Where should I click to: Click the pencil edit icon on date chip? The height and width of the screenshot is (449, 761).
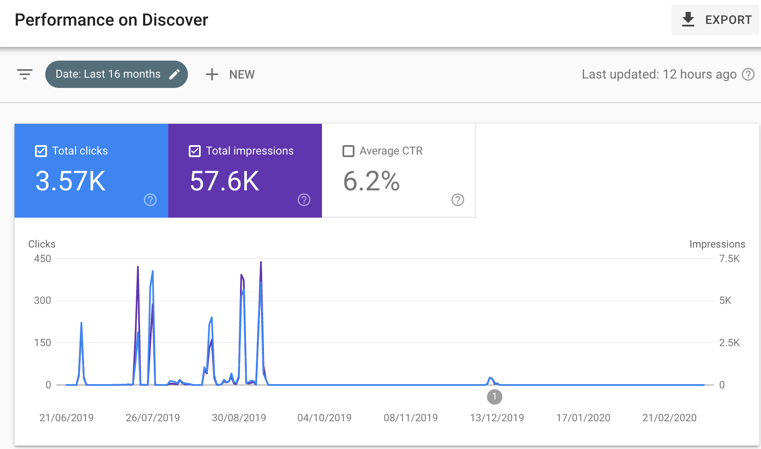[174, 74]
